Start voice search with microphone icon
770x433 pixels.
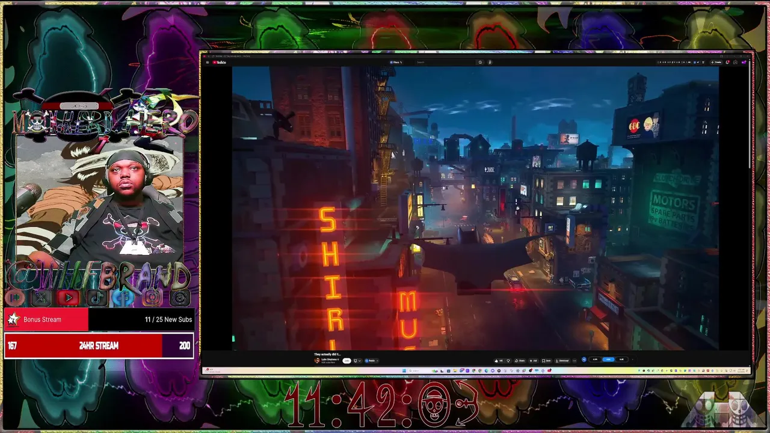(490, 62)
